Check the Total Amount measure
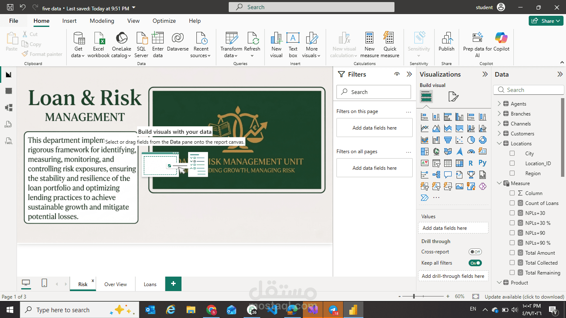The width and height of the screenshot is (566, 318). click(512, 253)
